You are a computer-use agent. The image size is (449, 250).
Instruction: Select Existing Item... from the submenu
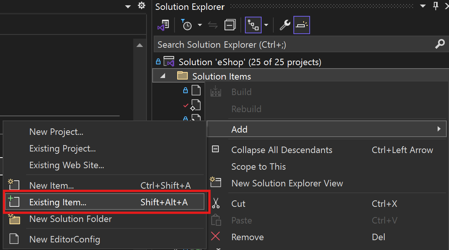[104, 202]
